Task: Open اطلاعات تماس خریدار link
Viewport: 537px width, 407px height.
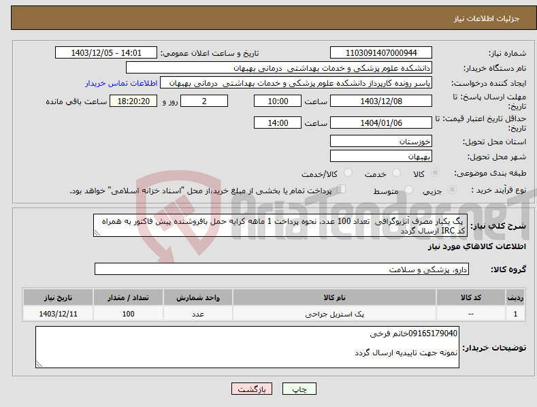Action: [121, 83]
